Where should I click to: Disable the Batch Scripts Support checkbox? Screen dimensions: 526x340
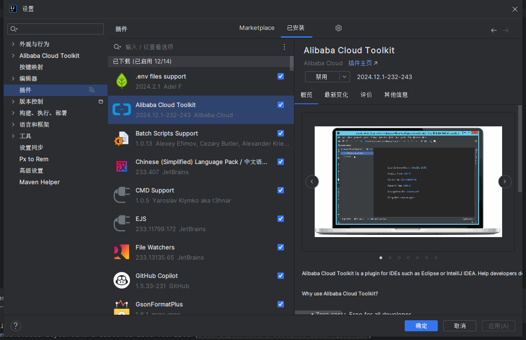(x=281, y=133)
